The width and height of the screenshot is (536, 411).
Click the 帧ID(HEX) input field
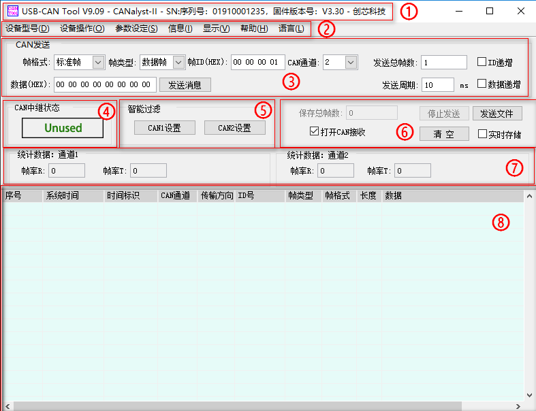coord(257,63)
